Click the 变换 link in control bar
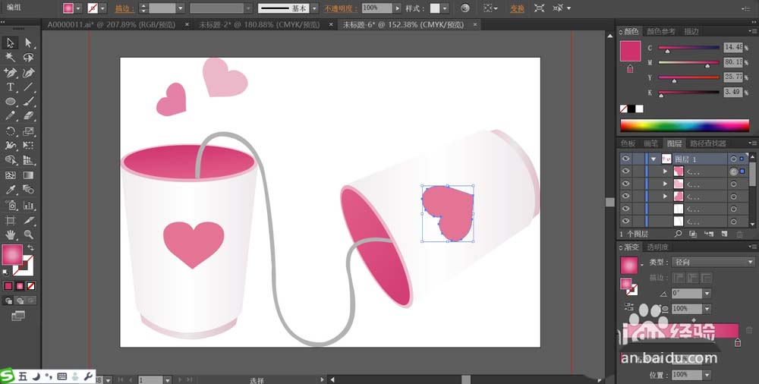Image resolution: width=759 pixels, height=384 pixels. point(517,8)
